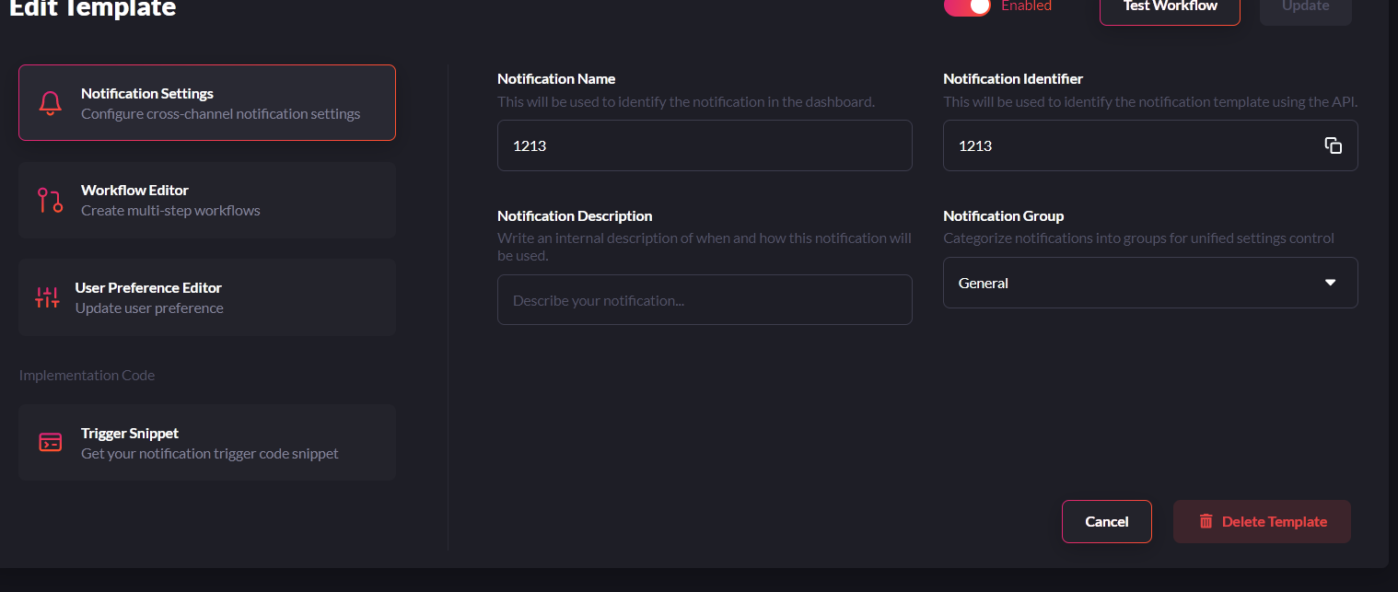
Task: Click the User Preference sliders icon
Action: [47, 297]
